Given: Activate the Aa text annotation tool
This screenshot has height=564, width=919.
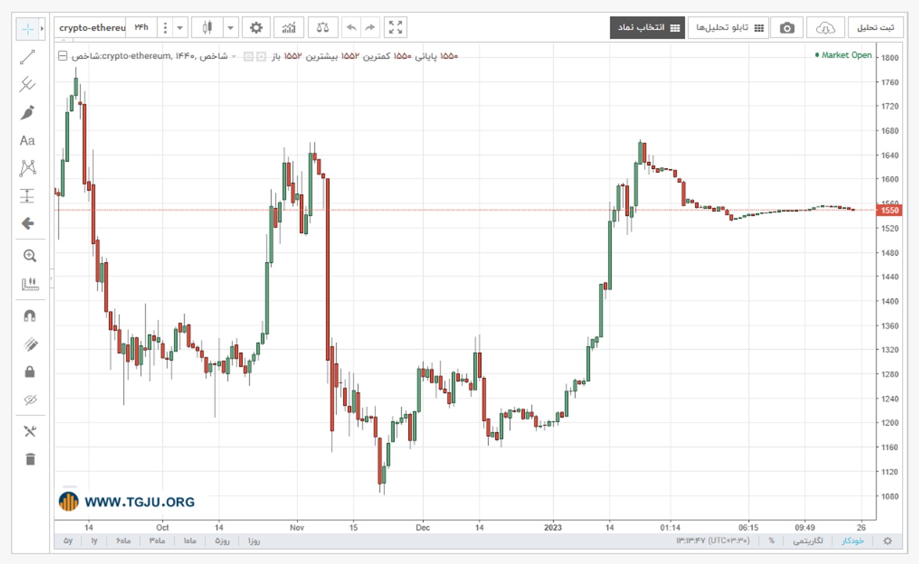Looking at the screenshot, I should tap(27, 140).
